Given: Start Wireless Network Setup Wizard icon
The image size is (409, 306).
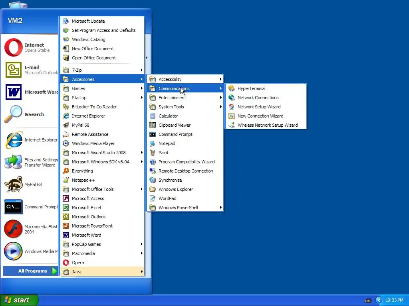Looking at the screenshot, I should [231, 125].
